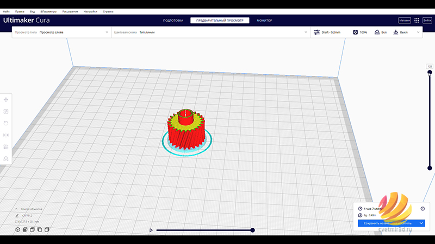This screenshot has width=435, height=244.
Task: Switch to 3D perspective view cube
Action: coord(18,229)
